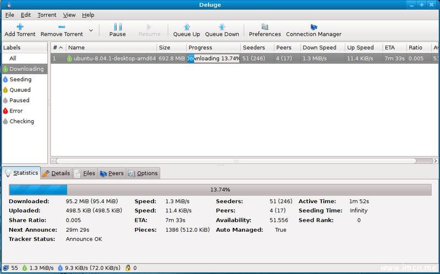This screenshot has height=274, width=440.
Task: Click the greyed Resume toolbar button
Action: click(x=149, y=30)
